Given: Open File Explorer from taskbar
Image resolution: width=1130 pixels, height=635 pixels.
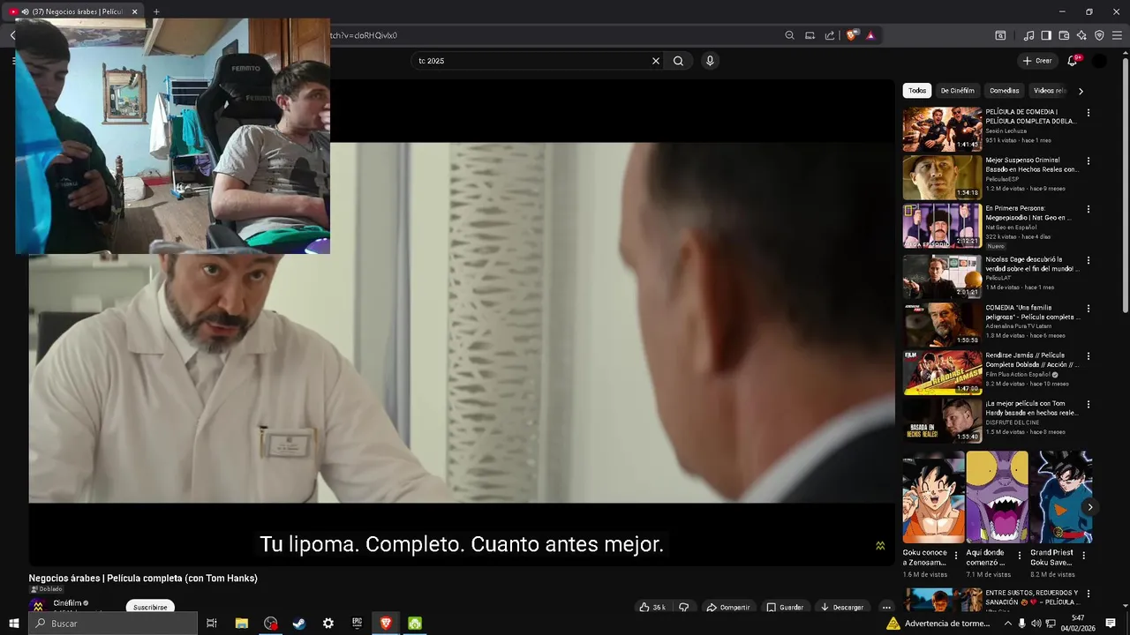Looking at the screenshot, I should [x=241, y=624].
